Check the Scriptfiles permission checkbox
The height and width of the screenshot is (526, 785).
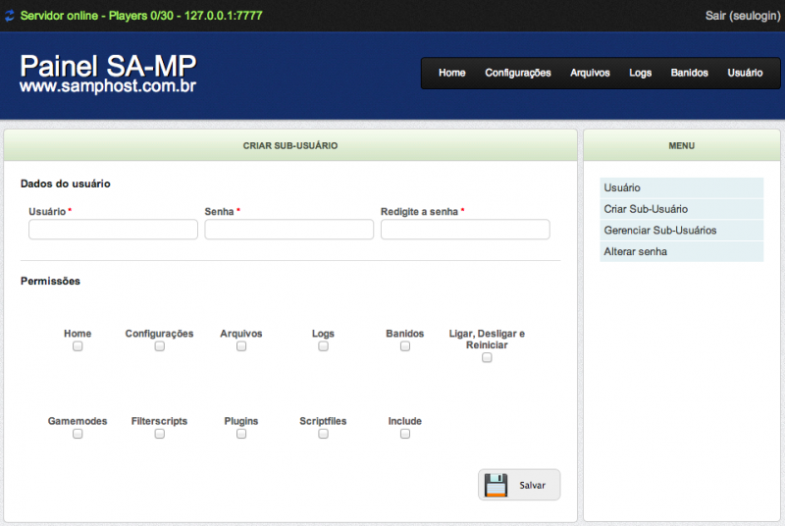324,434
